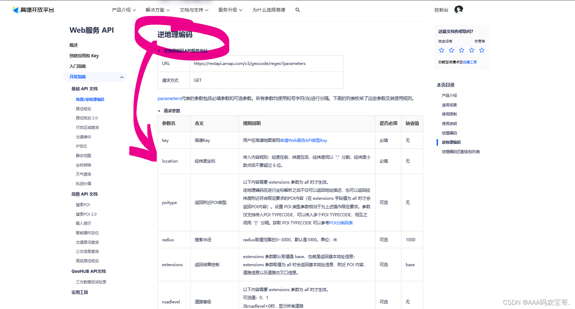The height and width of the screenshot is (309, 575).
Task: Rate the document five stars
Action: [x=482, y=50]
